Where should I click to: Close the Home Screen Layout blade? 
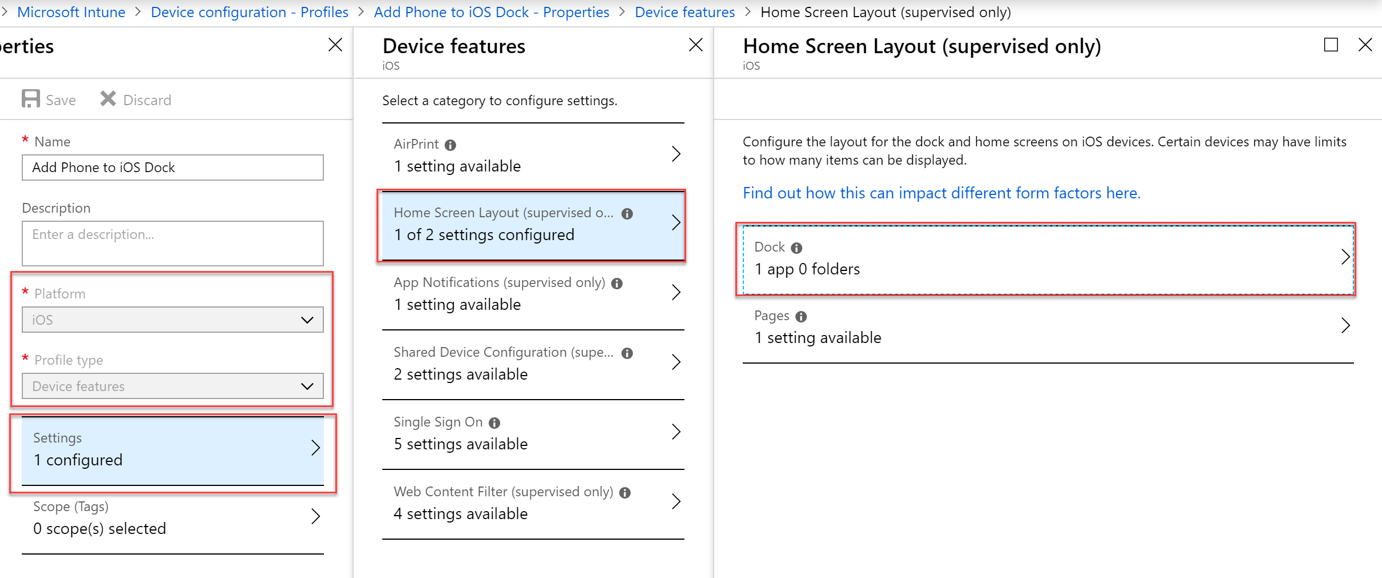(x=1365, y=45)
